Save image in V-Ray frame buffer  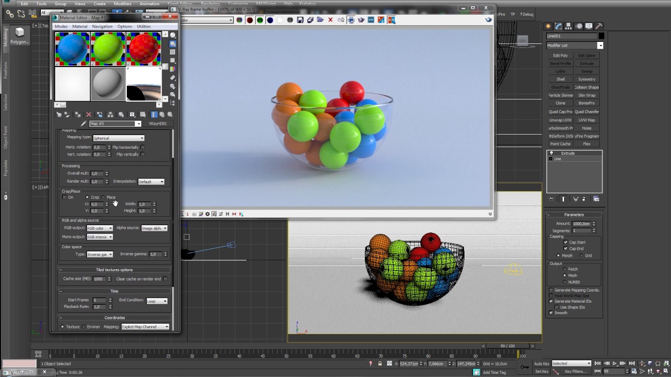click(300, 20)
